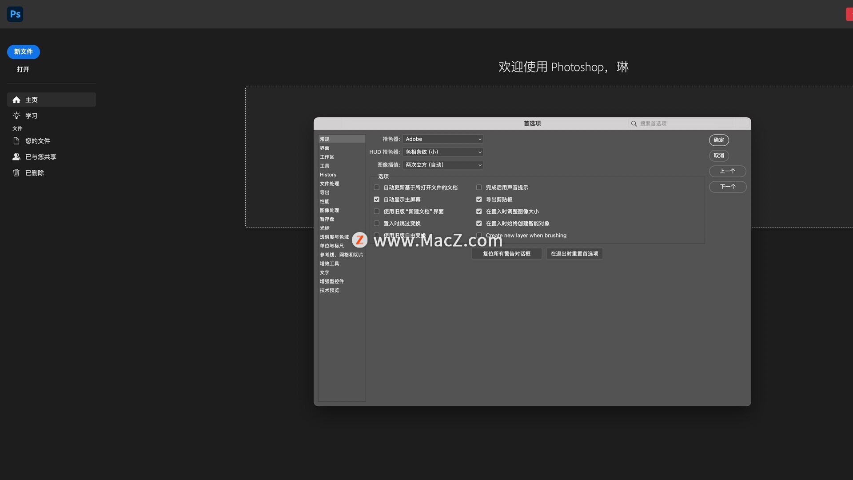Viewport: 853px width, 480px height.
Task: Uncheck 在置入时调整图像大小 checkbox
Action: (479, 212)
